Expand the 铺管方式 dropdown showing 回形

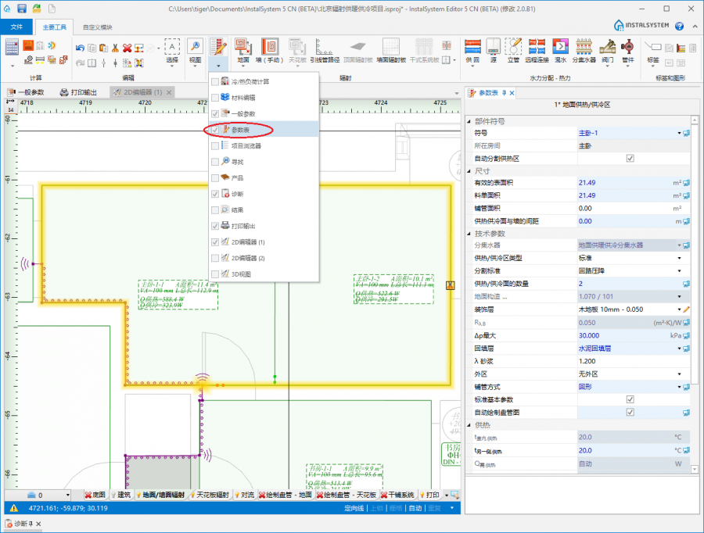pyautogui.click(x=680, y=387)
